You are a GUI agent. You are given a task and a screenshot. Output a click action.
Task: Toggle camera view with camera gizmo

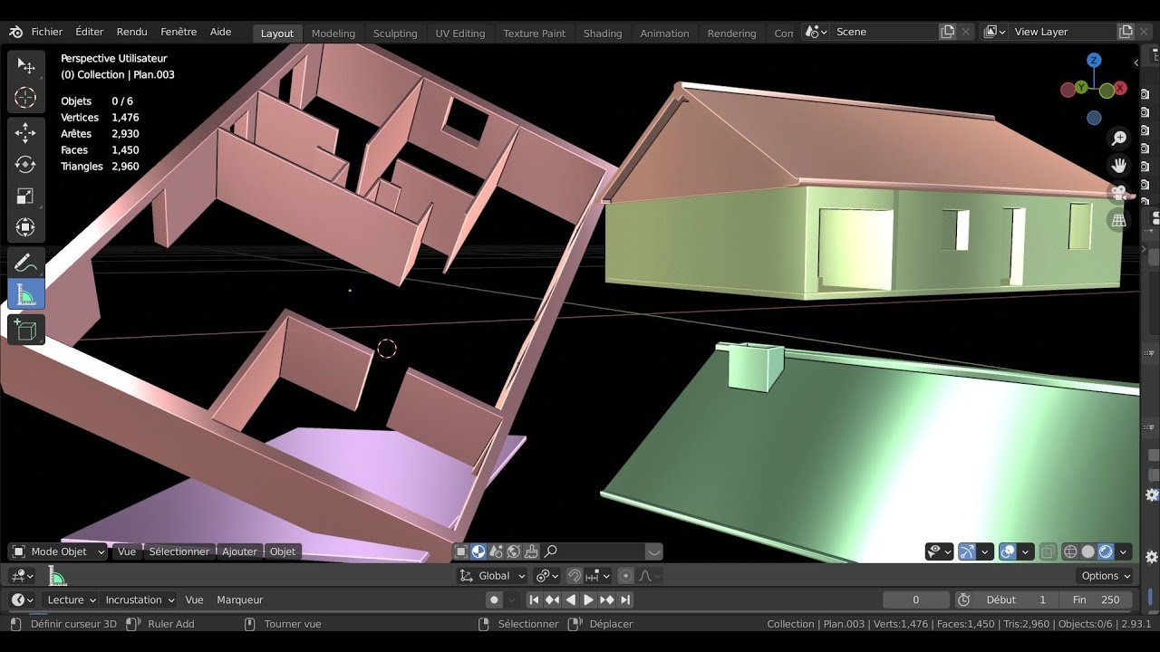(x=1119, y=192)
